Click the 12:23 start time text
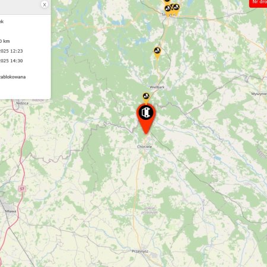Image resolution: width=267 pixels, height=267 pixels. [17, 51]
